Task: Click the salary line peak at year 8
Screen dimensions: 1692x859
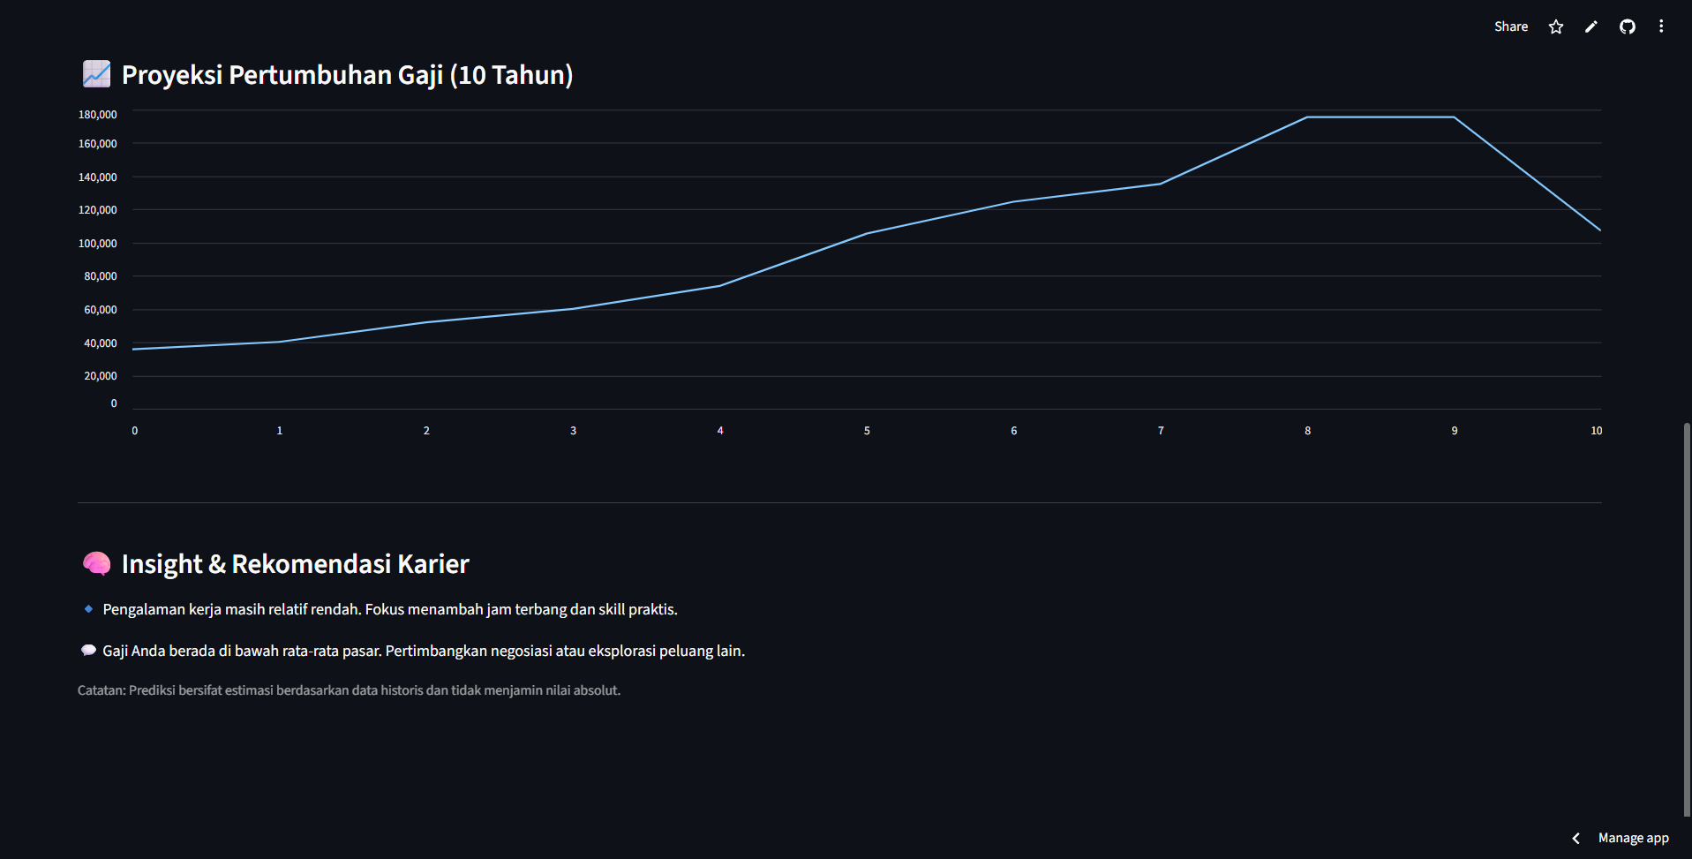Action: tap(1307, 117)
